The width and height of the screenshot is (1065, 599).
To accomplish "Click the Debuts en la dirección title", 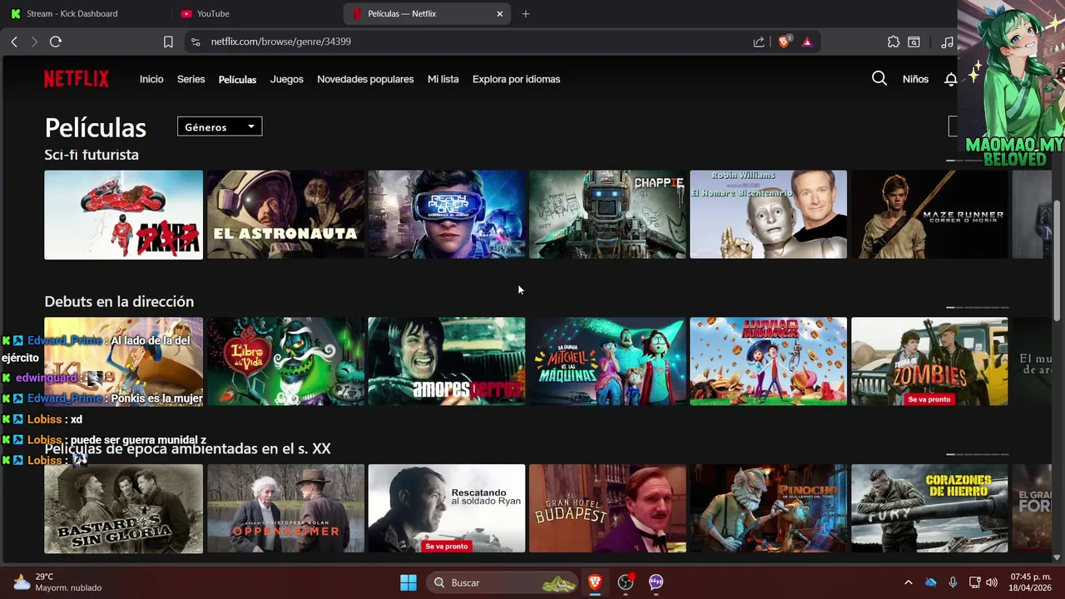I will (119, 301).
